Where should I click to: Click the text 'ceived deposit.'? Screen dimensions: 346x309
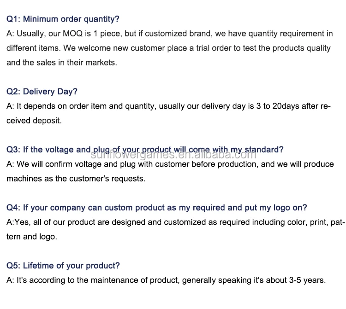click(x=34, y=121)
